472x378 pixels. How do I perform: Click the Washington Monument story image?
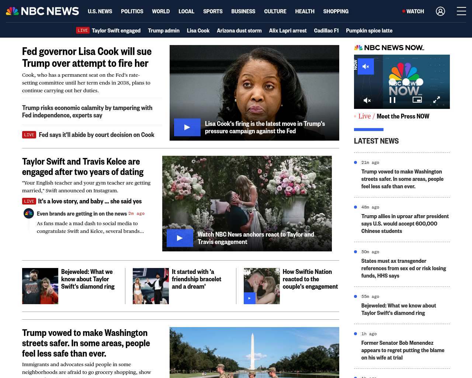point(254,353)
